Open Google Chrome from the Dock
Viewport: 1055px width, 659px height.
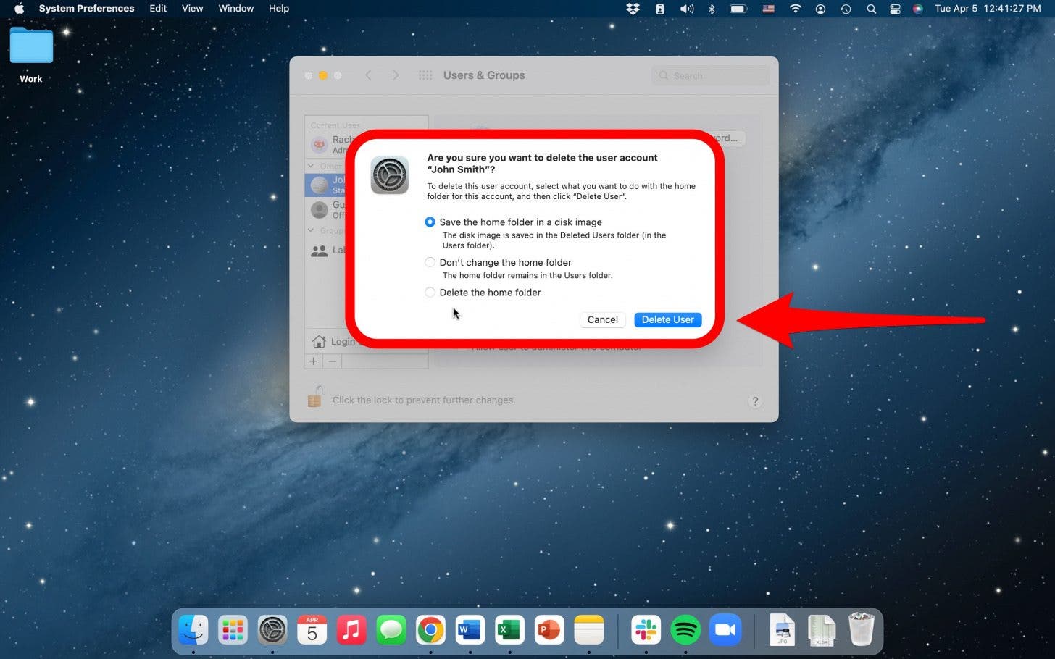430,629
